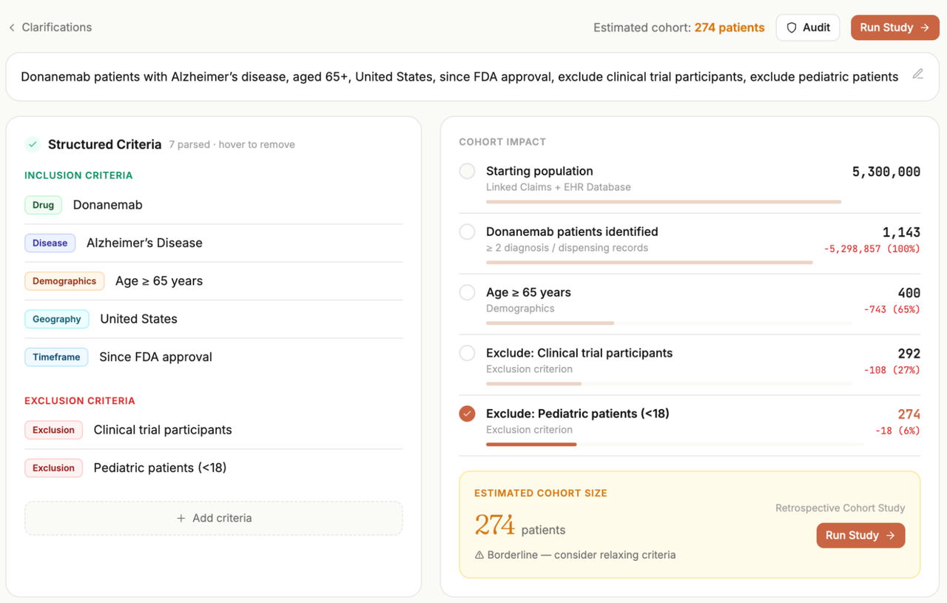The width and height of the screenshot is (947, 603).
Task: Toggle the Donanemab patients identified step circle
Action: coord(467,232)
